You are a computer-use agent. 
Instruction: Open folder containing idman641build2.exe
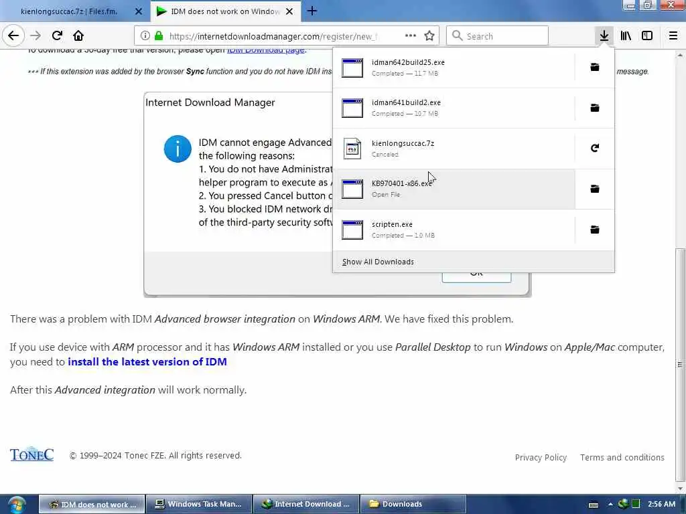tap(595, 108)
